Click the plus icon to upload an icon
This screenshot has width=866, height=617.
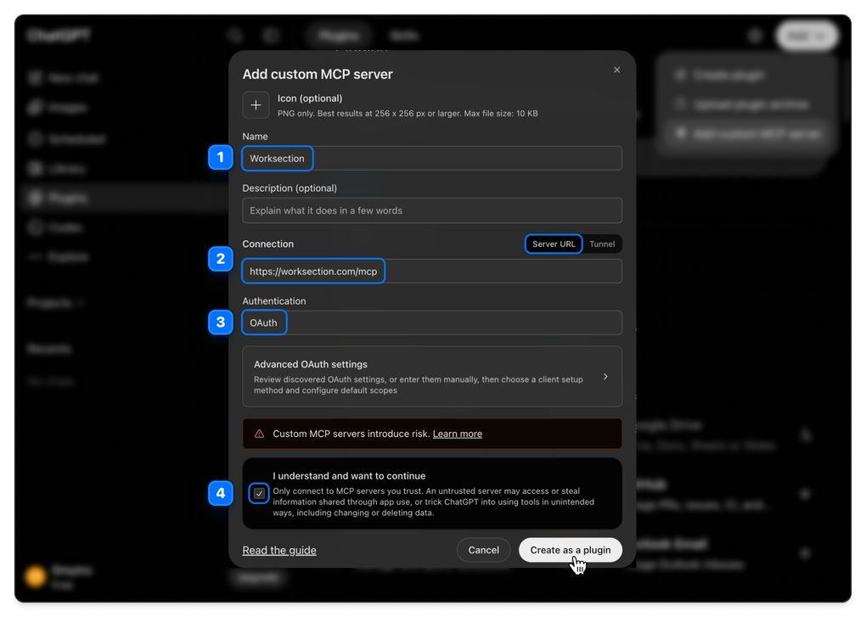[x=256, y=105]
